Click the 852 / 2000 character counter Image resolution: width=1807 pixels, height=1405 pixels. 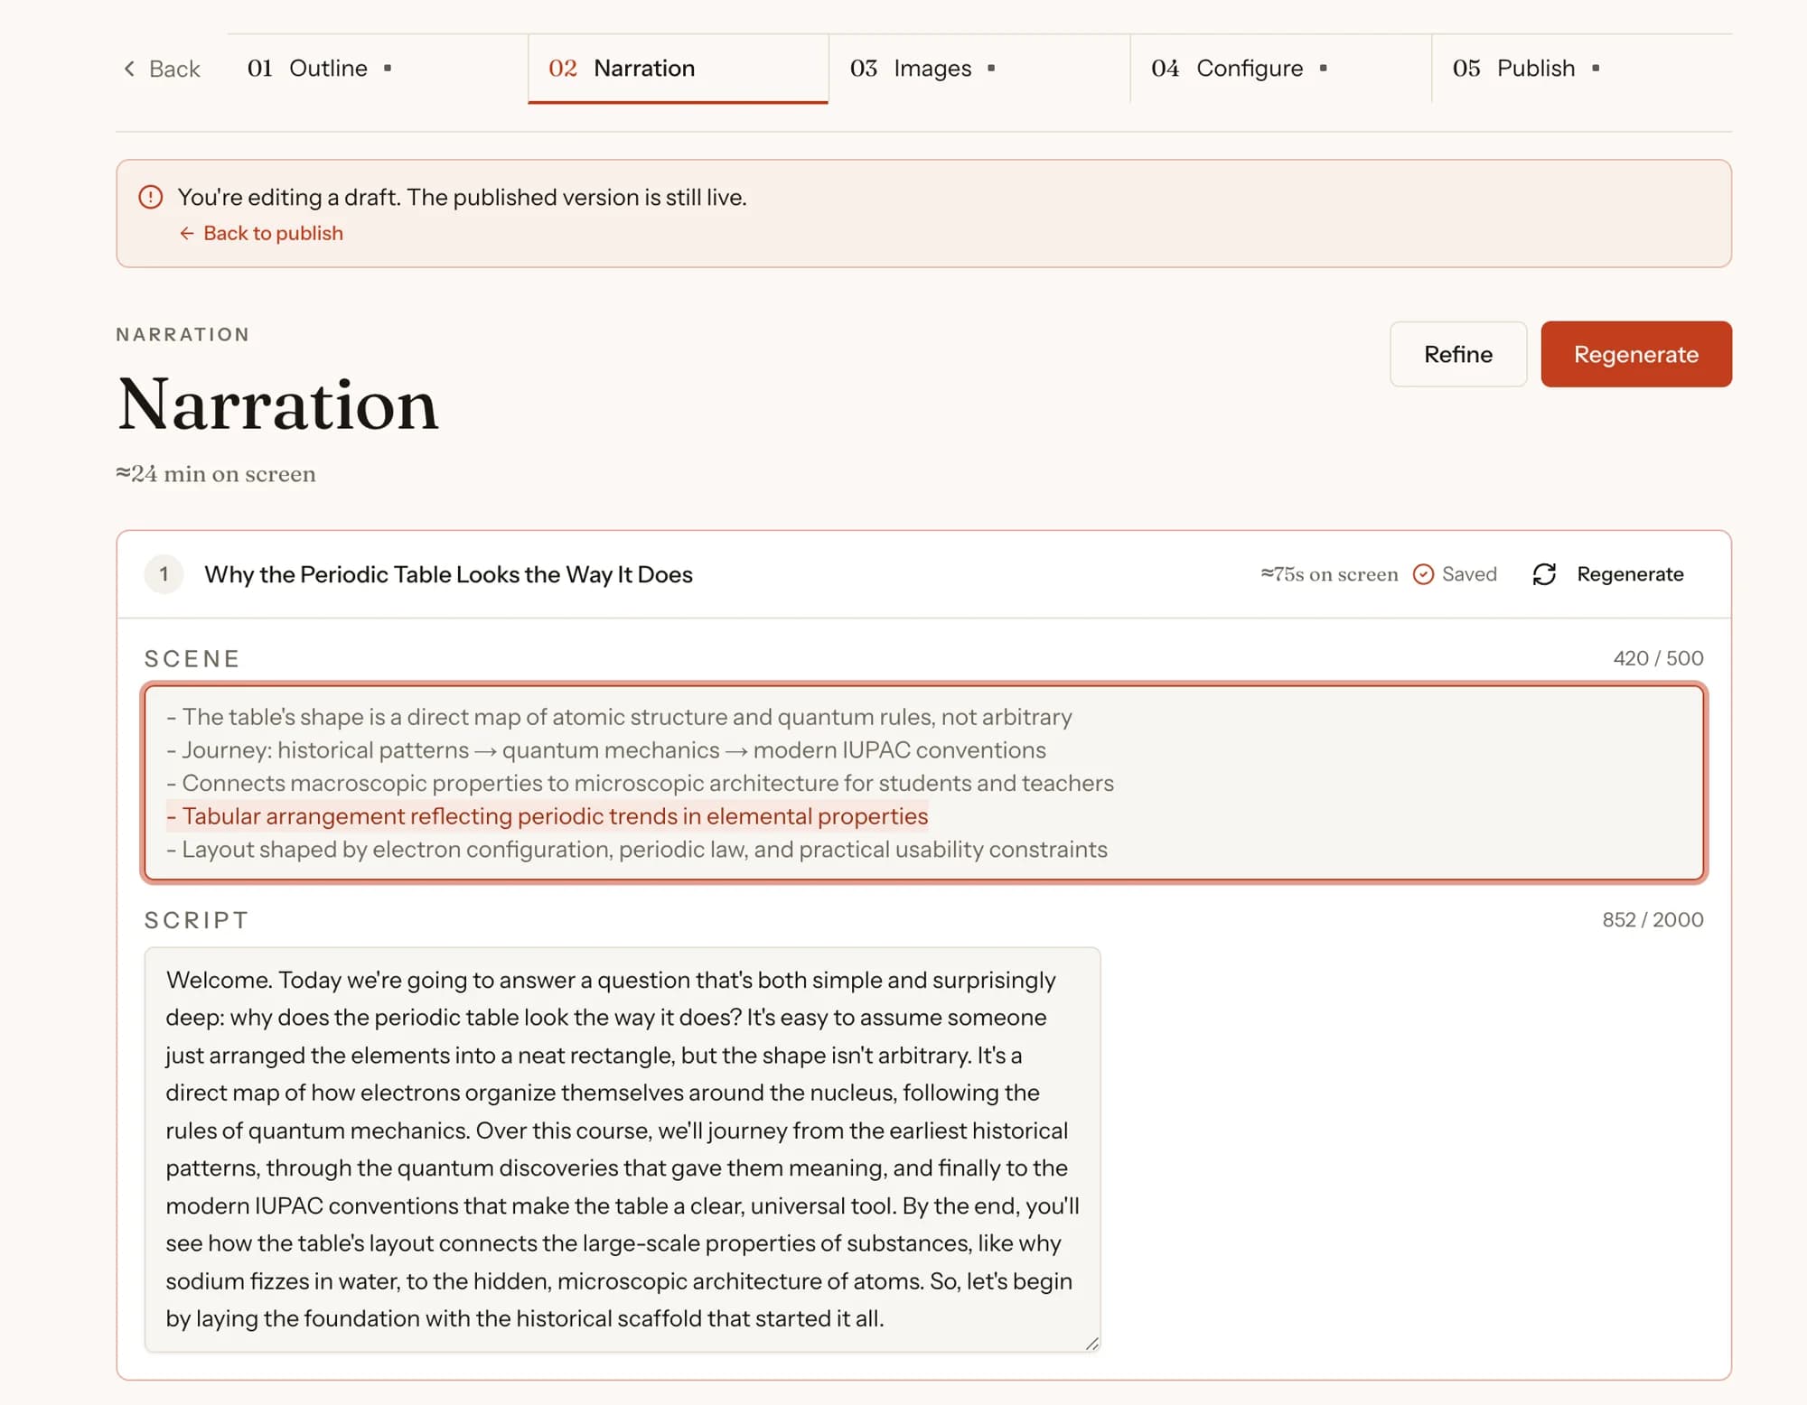click(1653, 919)
